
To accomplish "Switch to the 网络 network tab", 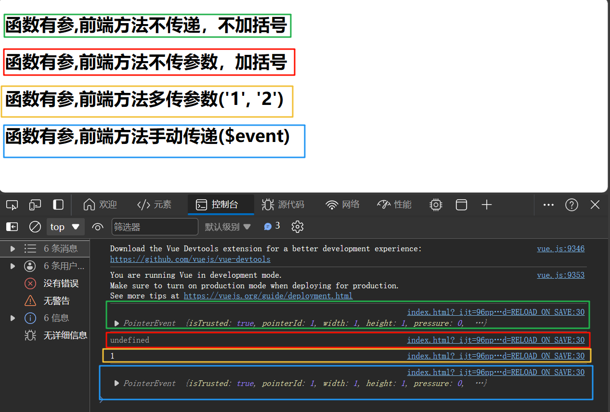I will click(x=343, y=205).
